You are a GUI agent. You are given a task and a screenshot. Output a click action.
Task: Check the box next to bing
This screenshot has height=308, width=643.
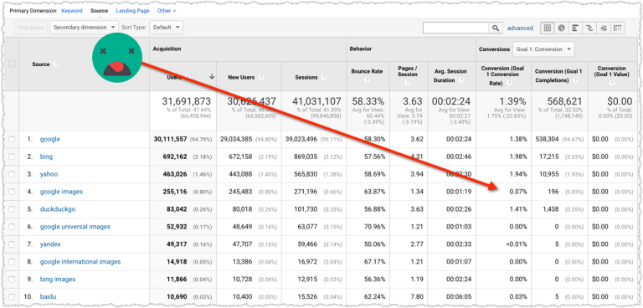tap(12, 157)
